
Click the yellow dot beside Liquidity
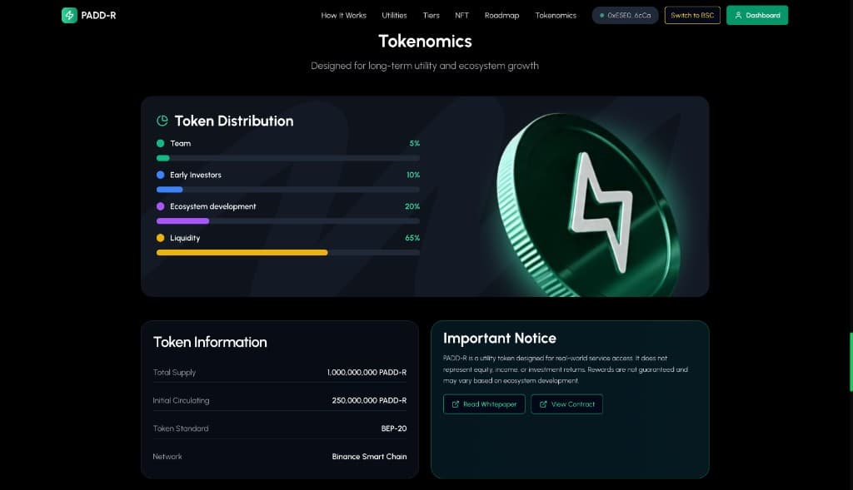tap(159, 238)
